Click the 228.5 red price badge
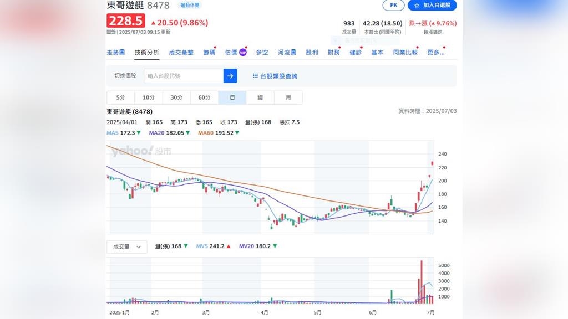The image size is (568, 319). click(x=126, y=22)
